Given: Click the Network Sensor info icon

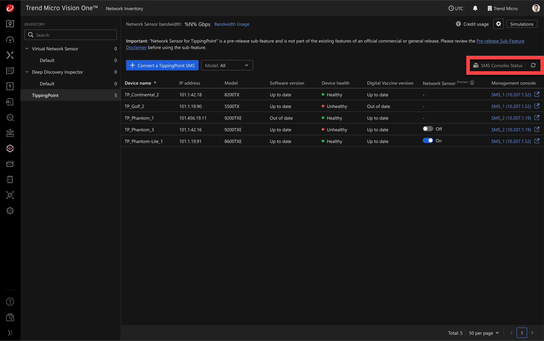Looking at the screenshot, I should coord(472,83).
